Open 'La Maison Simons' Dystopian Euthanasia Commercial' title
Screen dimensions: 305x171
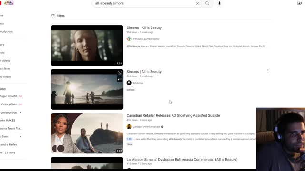coord(182,160)
